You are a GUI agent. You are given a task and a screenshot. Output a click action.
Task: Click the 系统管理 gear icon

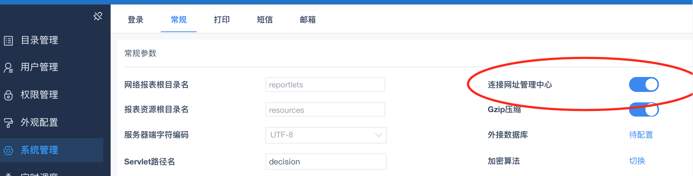(x=8, y=150)
